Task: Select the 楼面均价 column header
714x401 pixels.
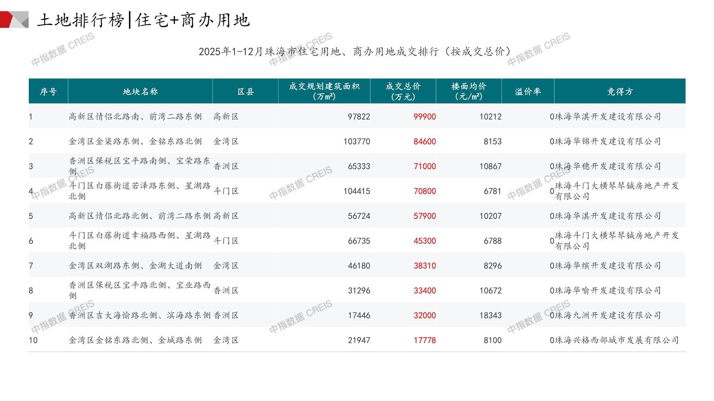Action: (x=469, y=91)
